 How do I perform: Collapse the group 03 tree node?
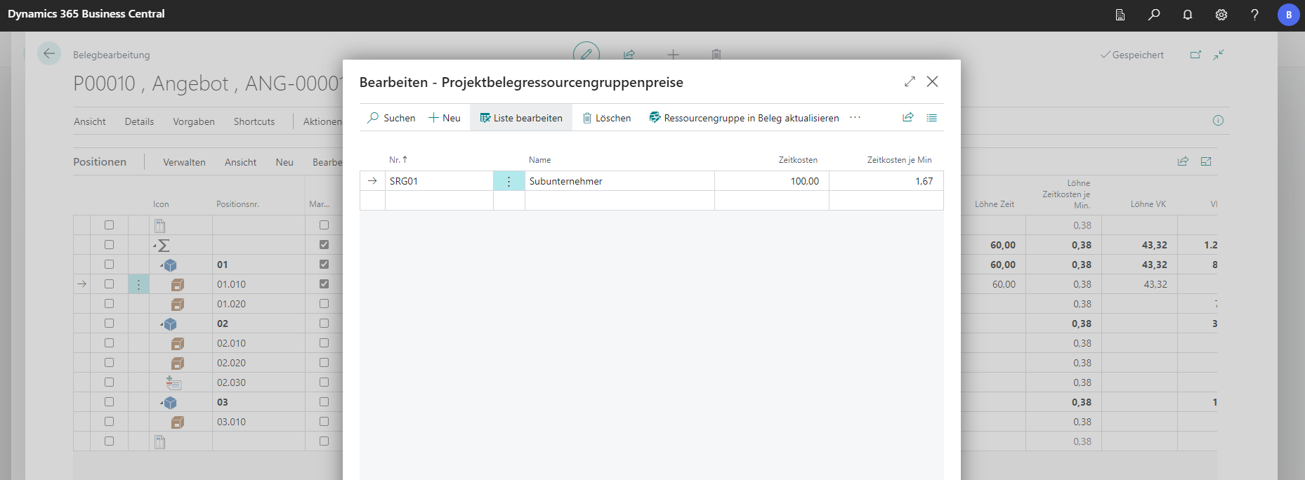click(x=162, y=403)
